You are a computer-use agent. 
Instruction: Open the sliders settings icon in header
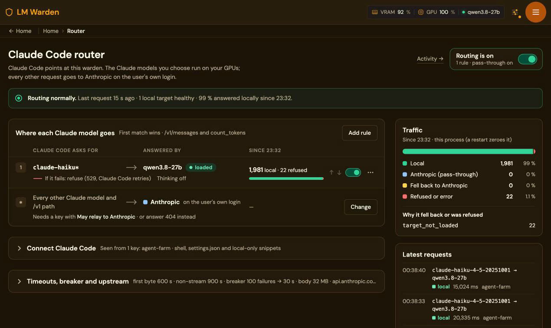(515, 12)
